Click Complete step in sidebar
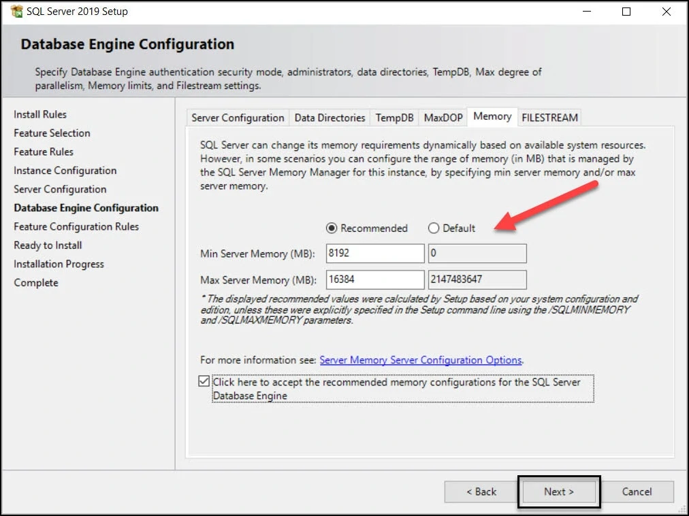689x516 pixels. point(36,283)
